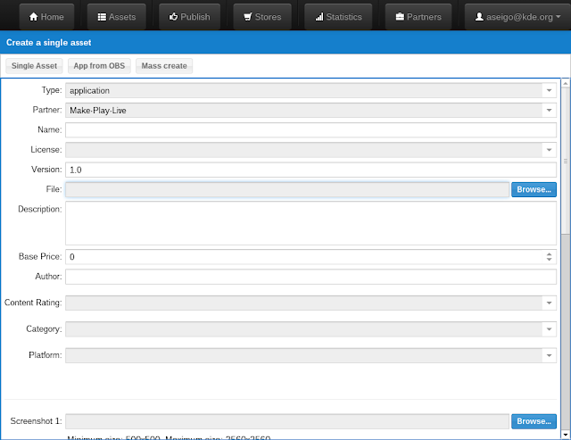Click the Assets list icon
This screenshot has height=440, width=571.
[102, 17]
